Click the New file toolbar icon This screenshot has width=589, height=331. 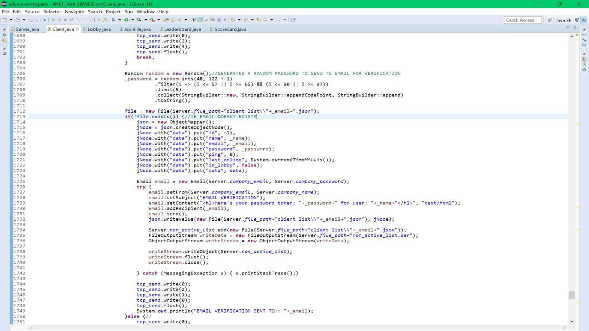pos(5,20)
